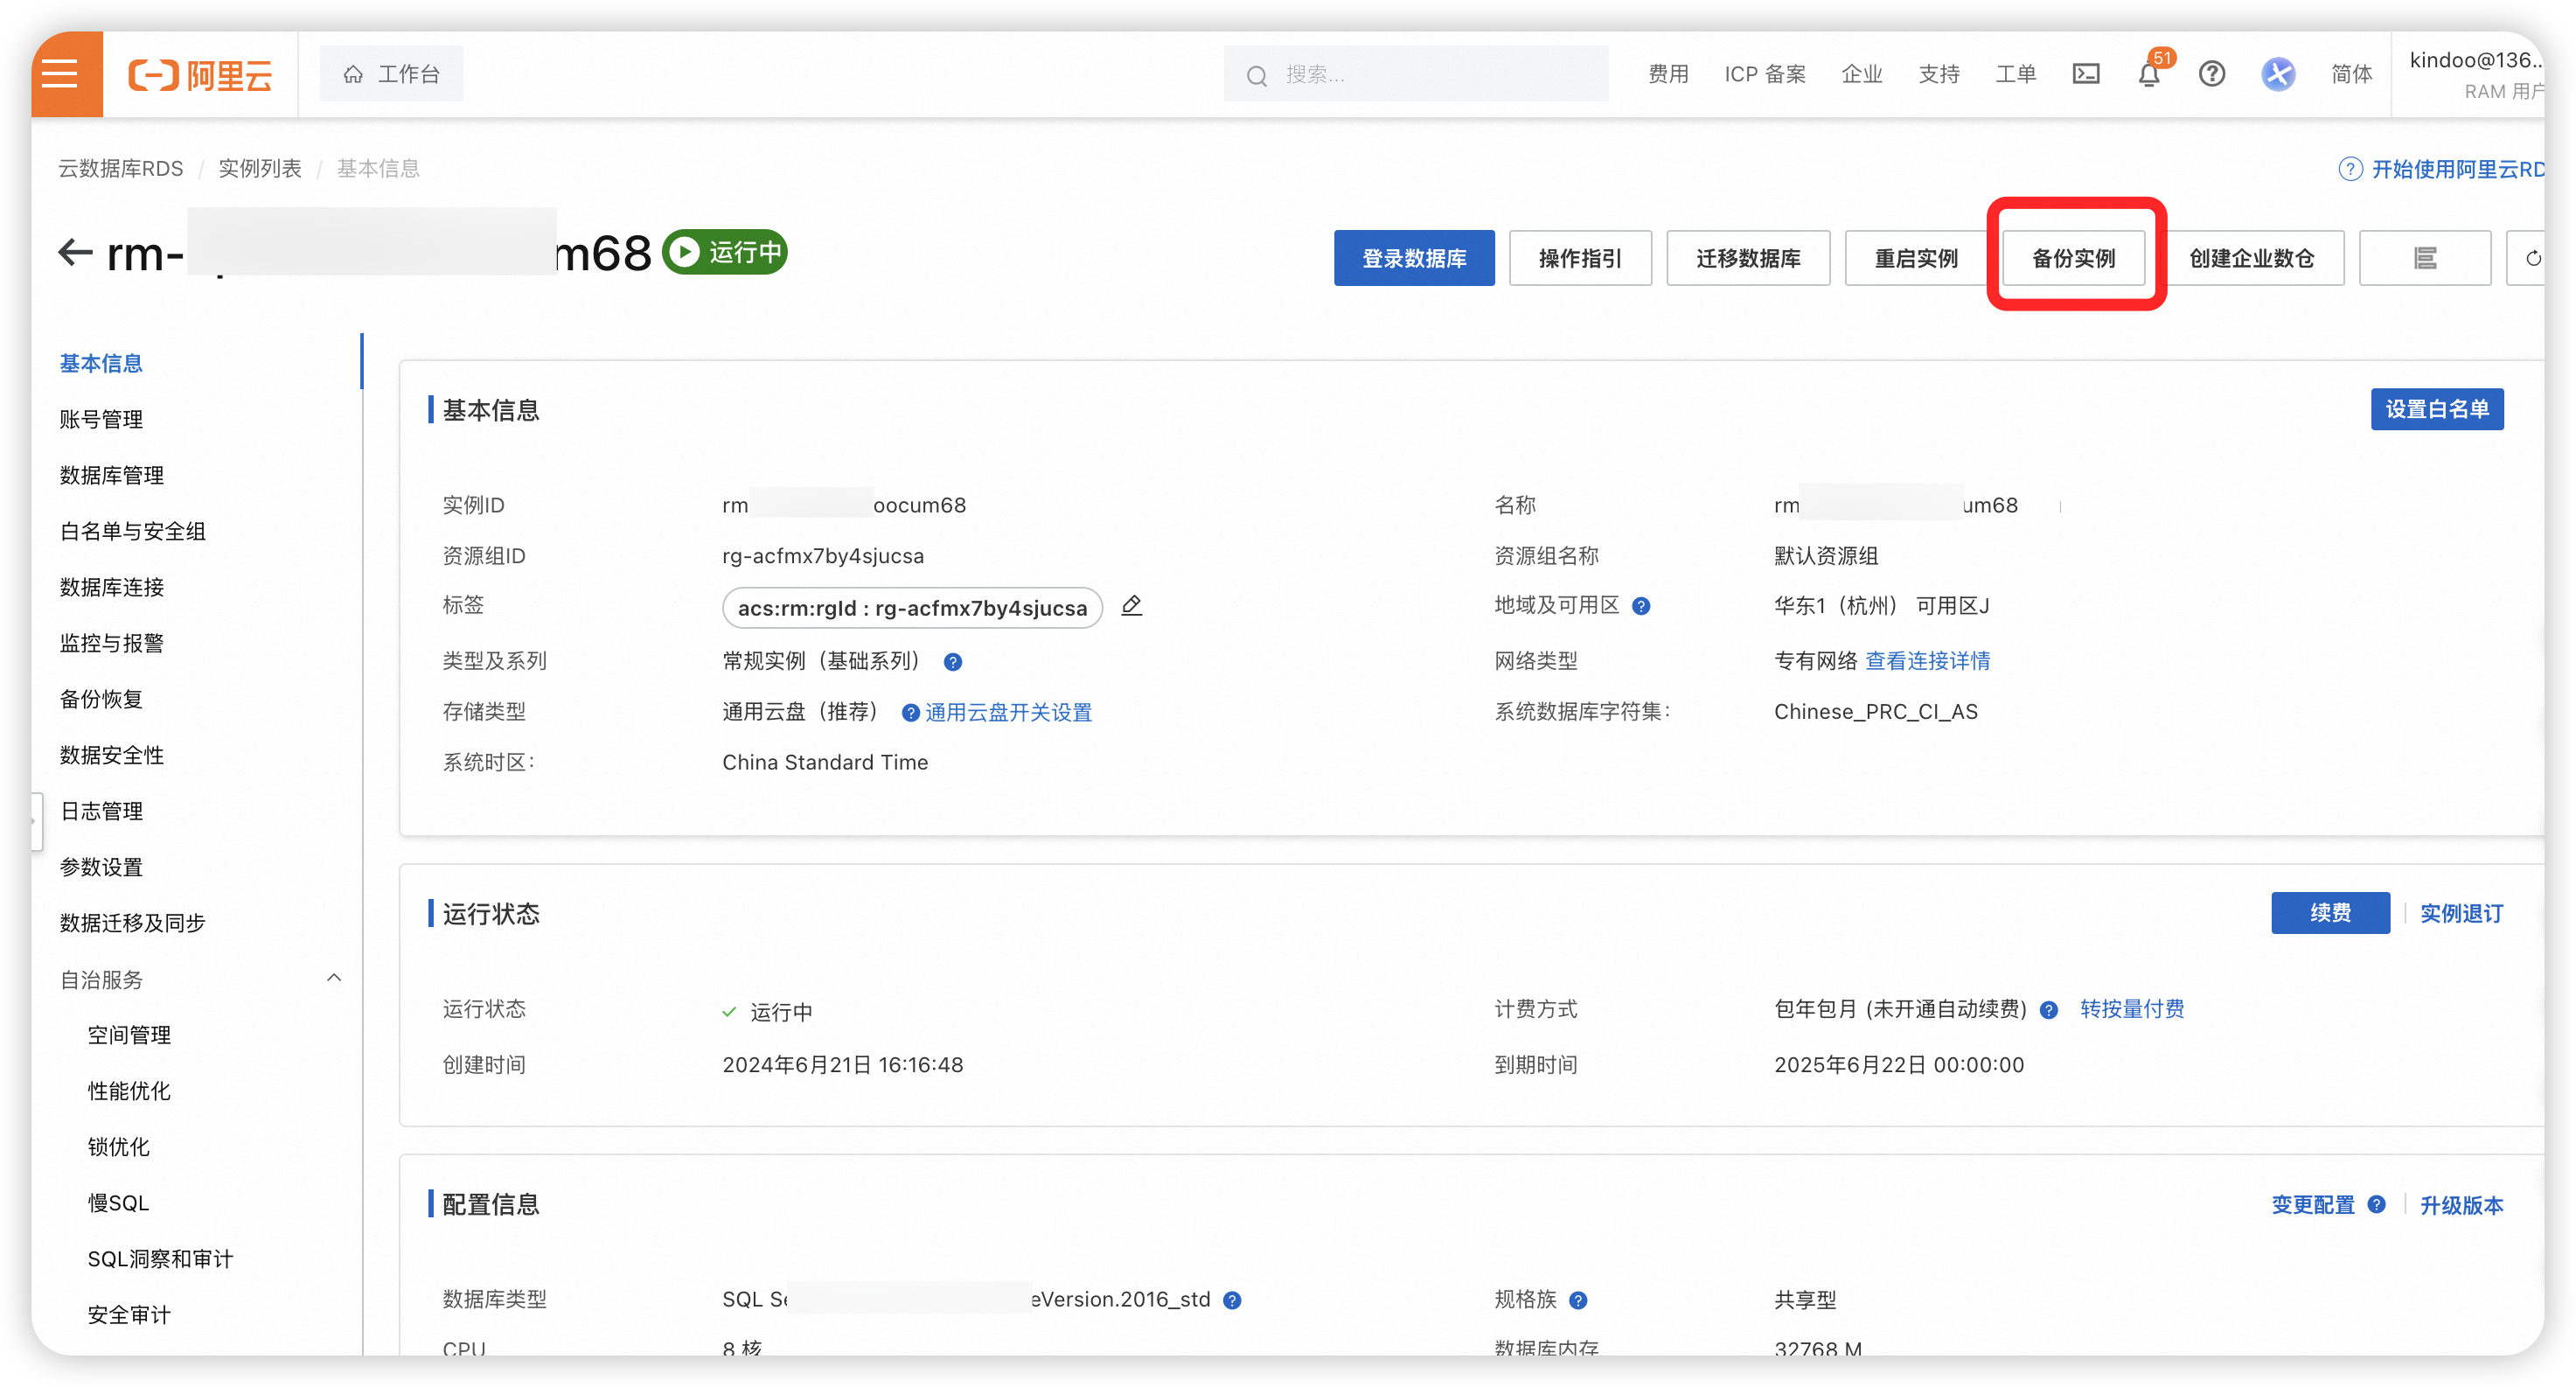Click the back arrow next to the instance name
The height and width of the screenshot is (1387, 2576).
pos(75,252)
